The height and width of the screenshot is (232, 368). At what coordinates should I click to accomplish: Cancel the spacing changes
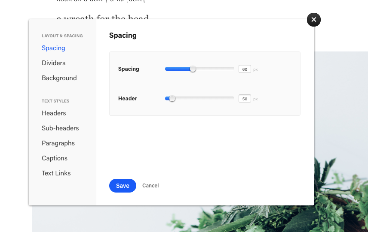(150, 186)
